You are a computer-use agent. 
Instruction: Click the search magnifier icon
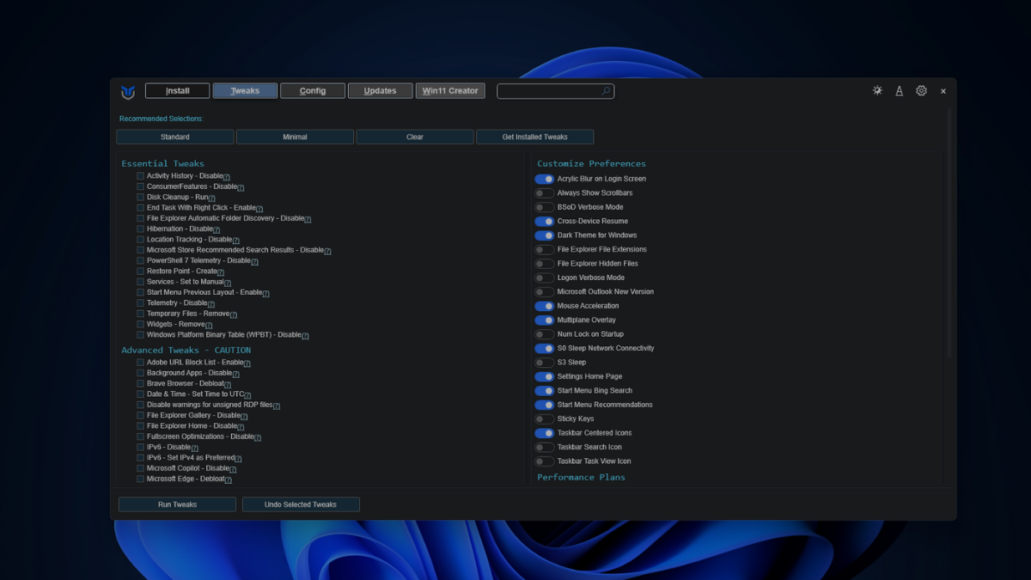pyautogui.click(x=606, y=91)
